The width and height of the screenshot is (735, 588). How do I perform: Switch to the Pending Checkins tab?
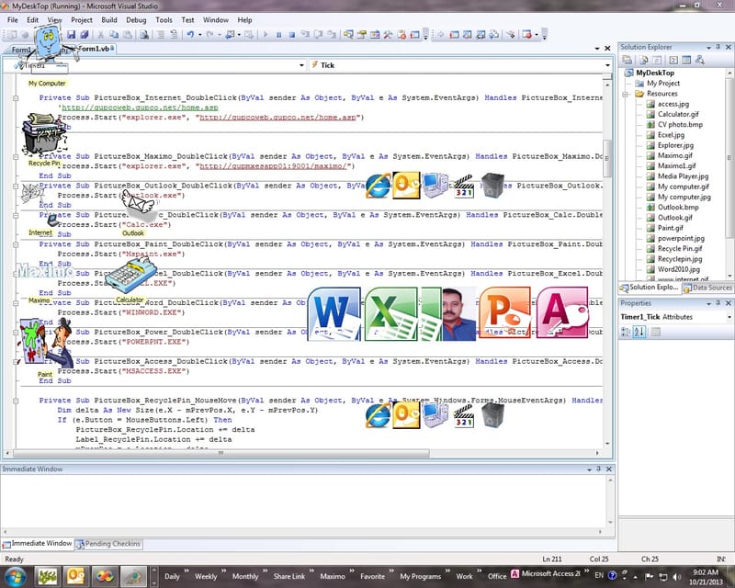click(x=108, y=544)
